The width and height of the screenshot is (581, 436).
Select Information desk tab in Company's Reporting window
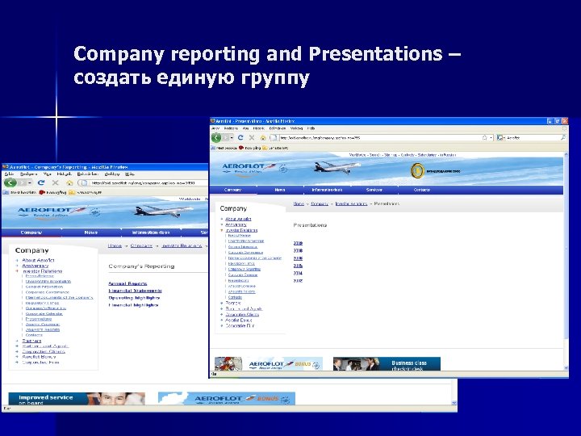click(151, 233)
